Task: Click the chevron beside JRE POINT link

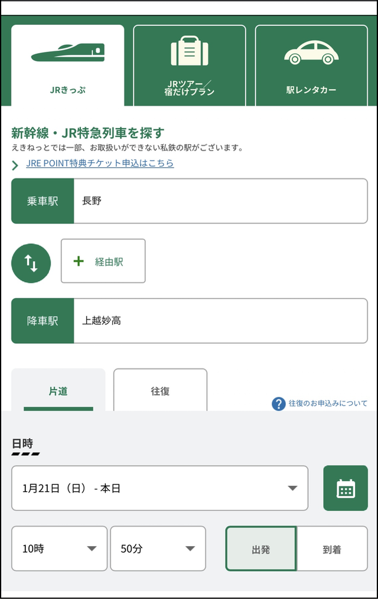Action: pos(15,164)
